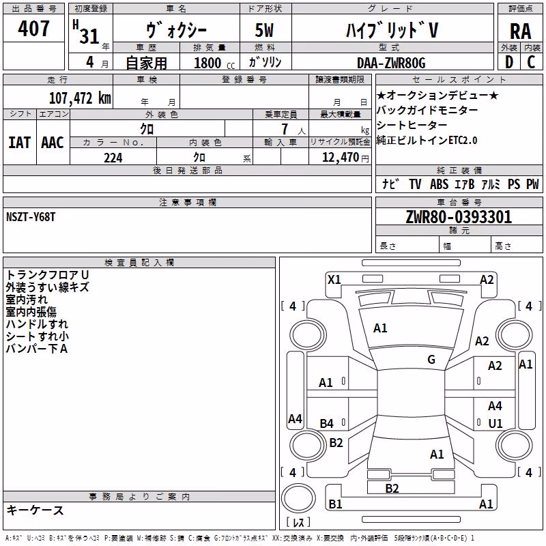This screenshot has width=546, height=546.
Task: Click the A1 mark on the hood
Action: pos(380,328)
